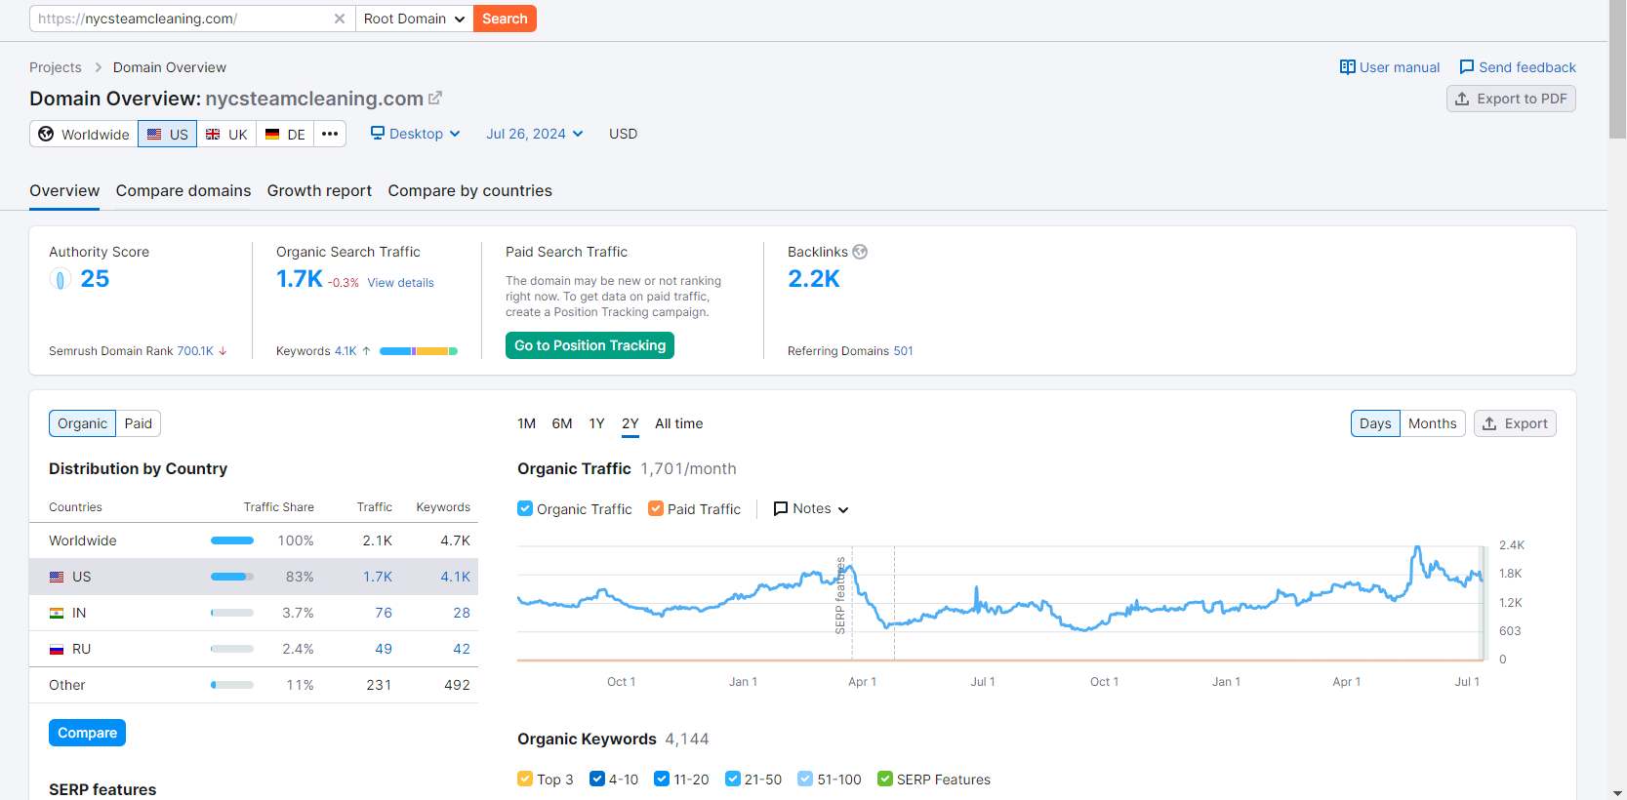Set chart range to 1M
This screenshot has height=800, width=1627.
tap(527, 423)
